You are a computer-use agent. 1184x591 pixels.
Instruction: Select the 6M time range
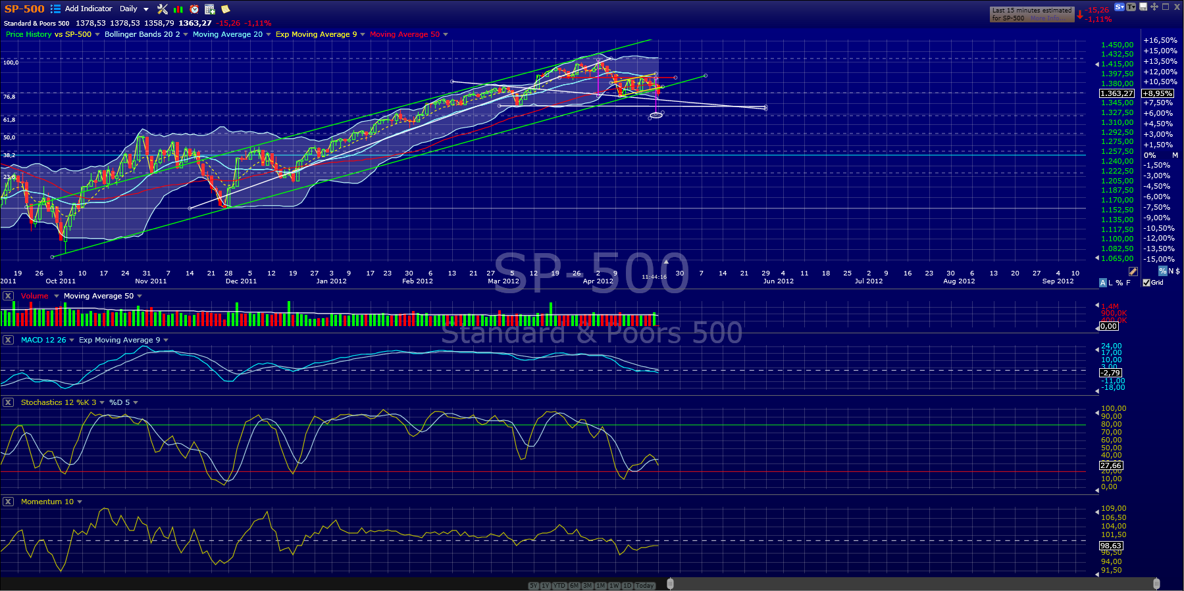coord(575,586)
